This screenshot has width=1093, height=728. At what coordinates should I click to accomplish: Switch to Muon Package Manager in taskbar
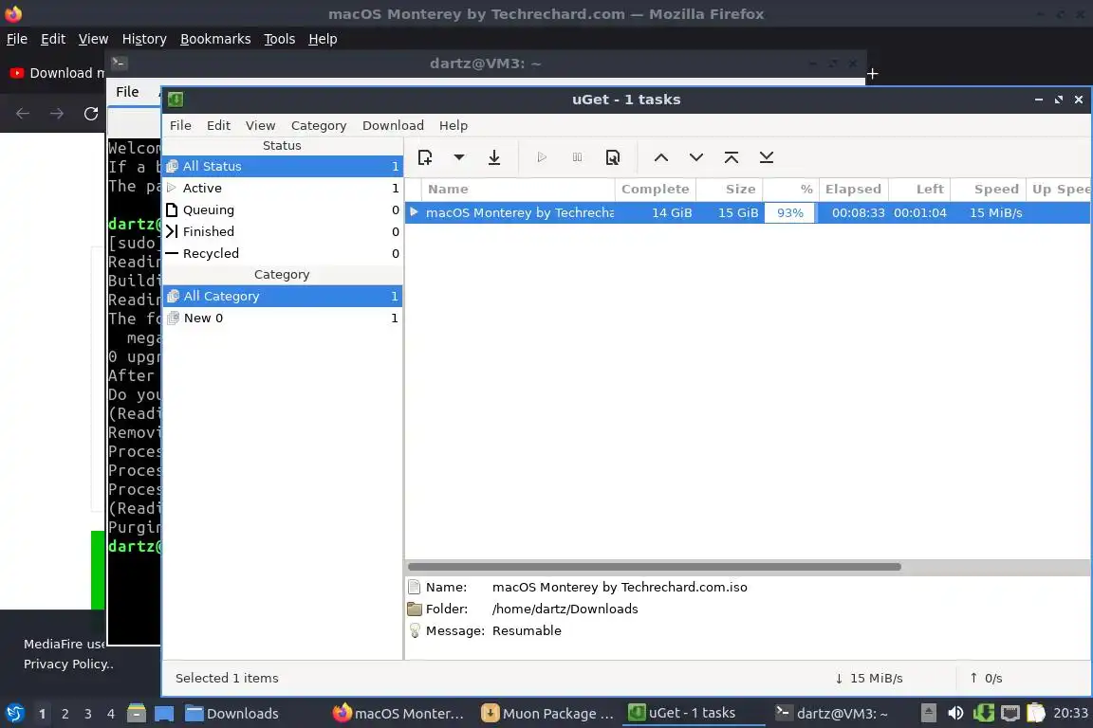[x=548, y=714]
